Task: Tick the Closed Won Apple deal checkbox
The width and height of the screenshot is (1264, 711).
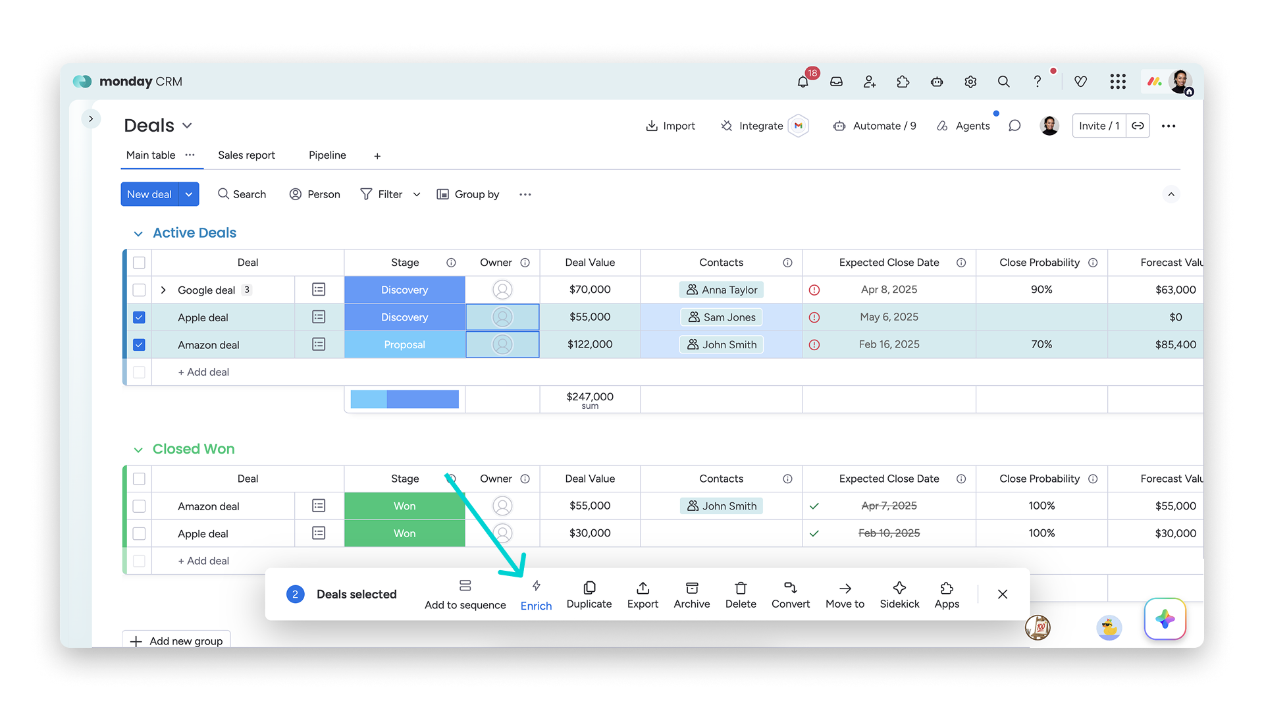Action: [139, 533]
